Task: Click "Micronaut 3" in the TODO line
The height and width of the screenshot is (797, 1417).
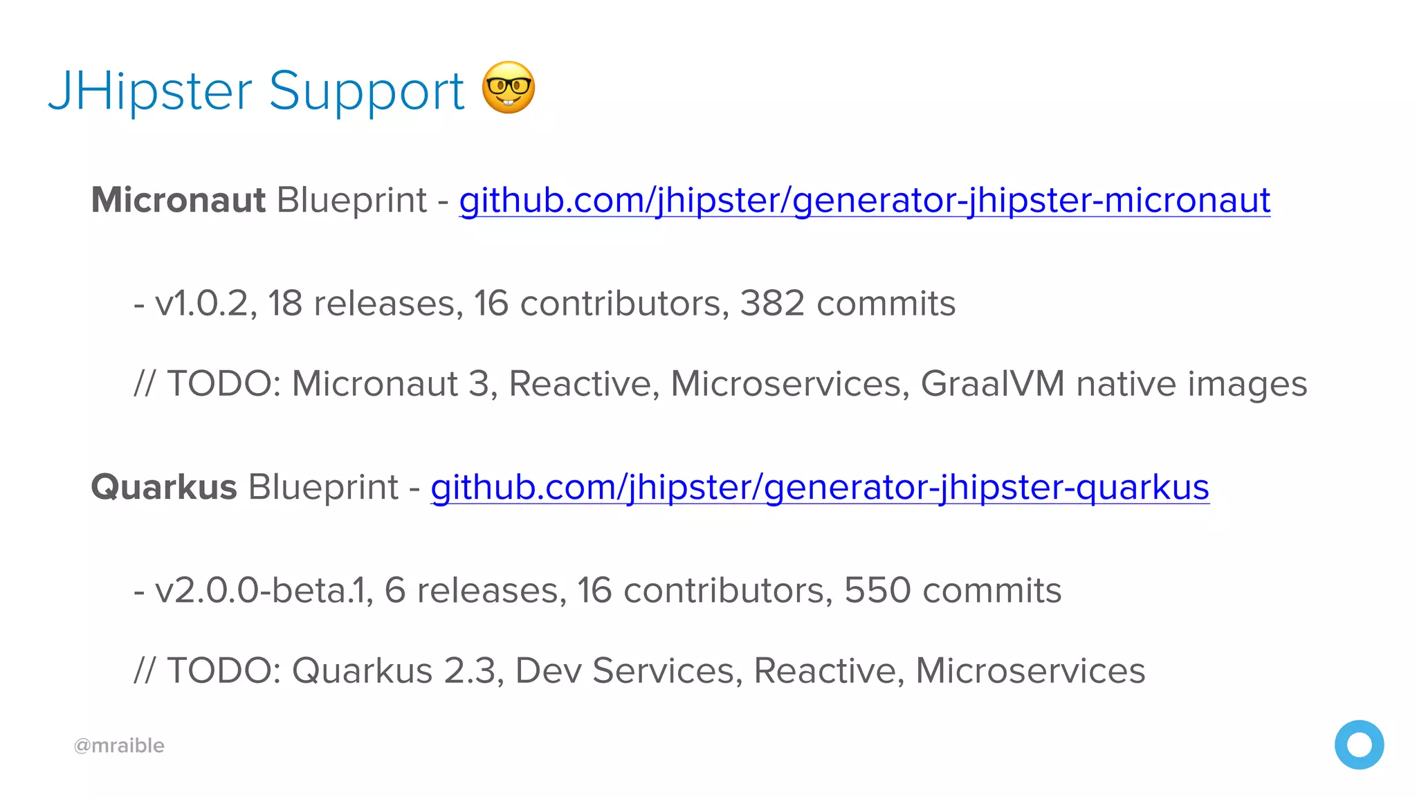Action: (390, 384)
